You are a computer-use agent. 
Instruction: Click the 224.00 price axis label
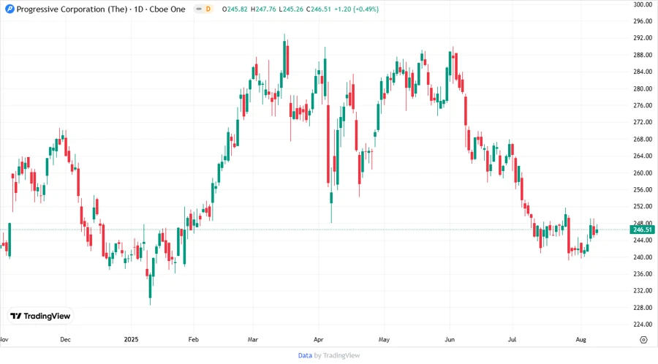pos(643,324)
